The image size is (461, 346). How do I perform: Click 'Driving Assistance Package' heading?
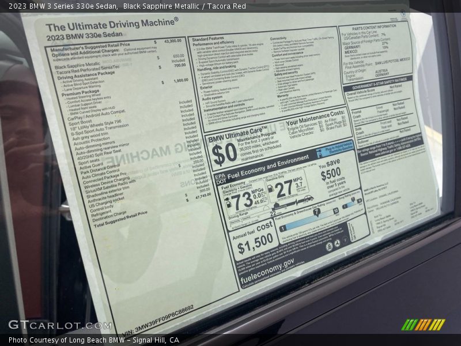pos(86,76)
